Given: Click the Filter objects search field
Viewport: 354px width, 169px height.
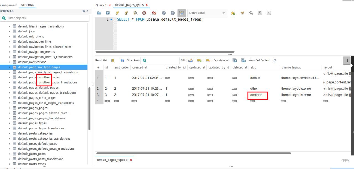Looking at the screenshot, I should pyautogui.click(x=45, y=18).
